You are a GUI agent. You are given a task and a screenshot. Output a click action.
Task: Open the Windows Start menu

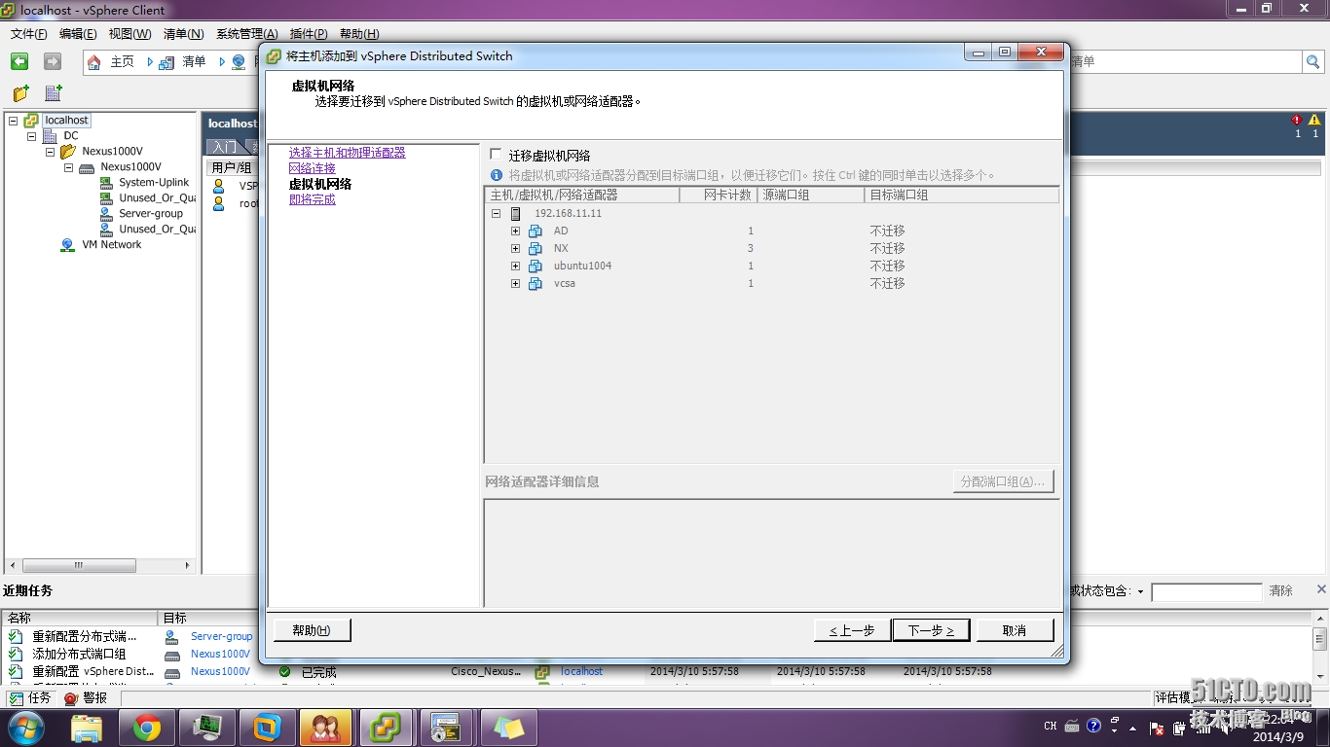[x=25, y=727]
